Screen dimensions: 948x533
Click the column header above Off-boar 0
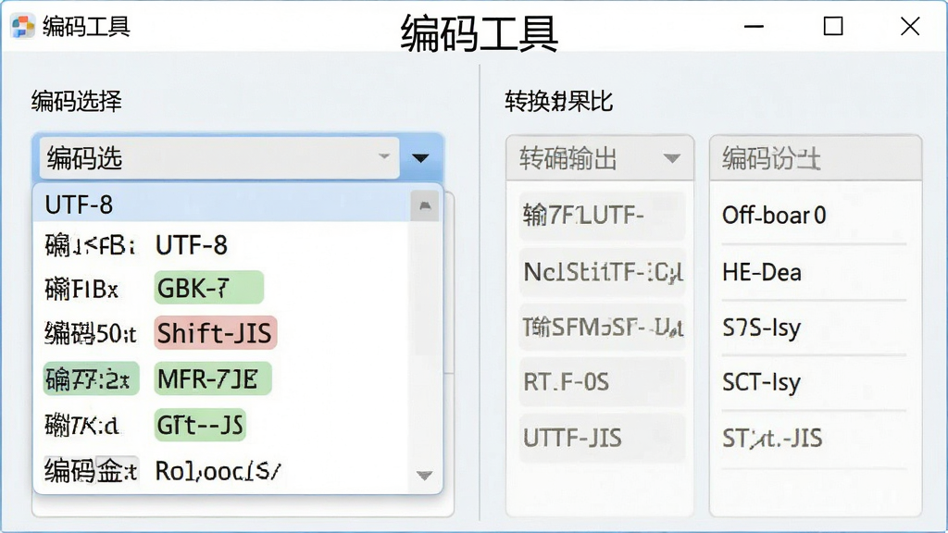(x=816, y=158)
